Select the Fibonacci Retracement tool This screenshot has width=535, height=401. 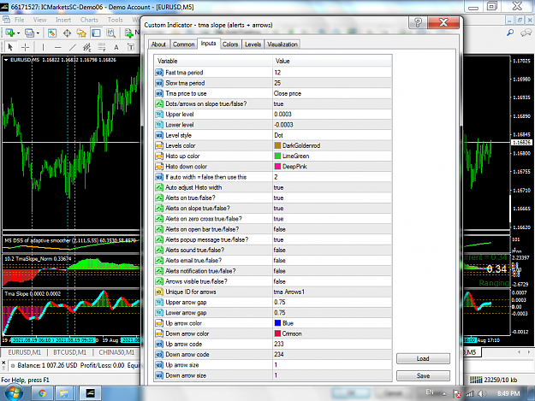(x=102, y=47)
